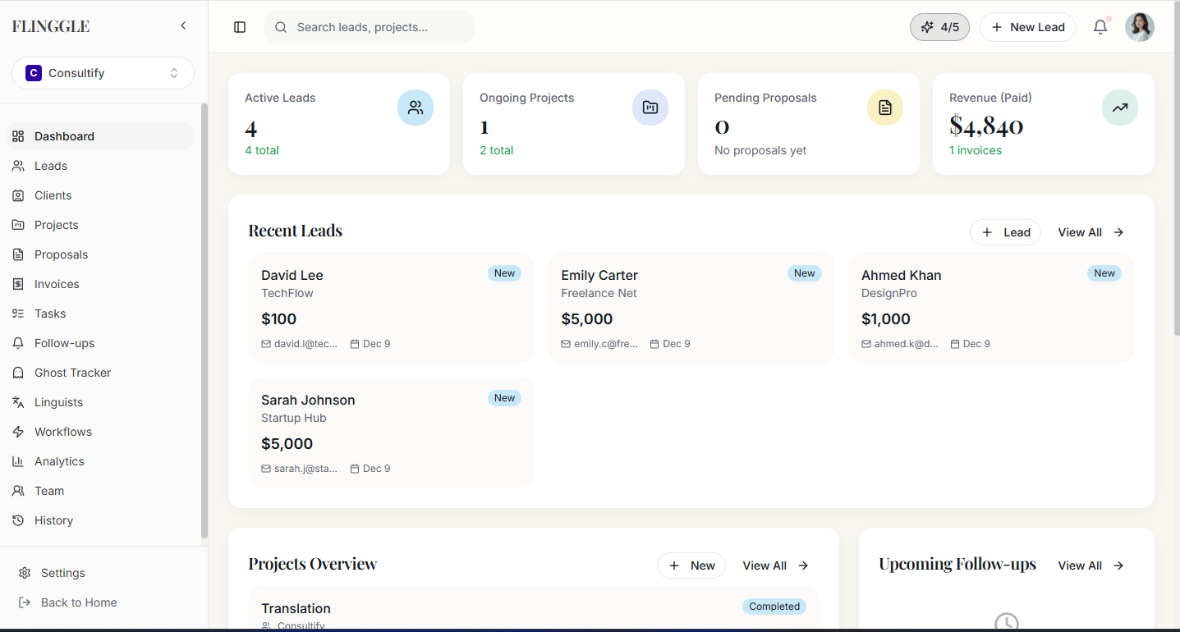Check notifications via the bell icon
This screenshot has width=1180, height=632.
[x=1100, y=26]
